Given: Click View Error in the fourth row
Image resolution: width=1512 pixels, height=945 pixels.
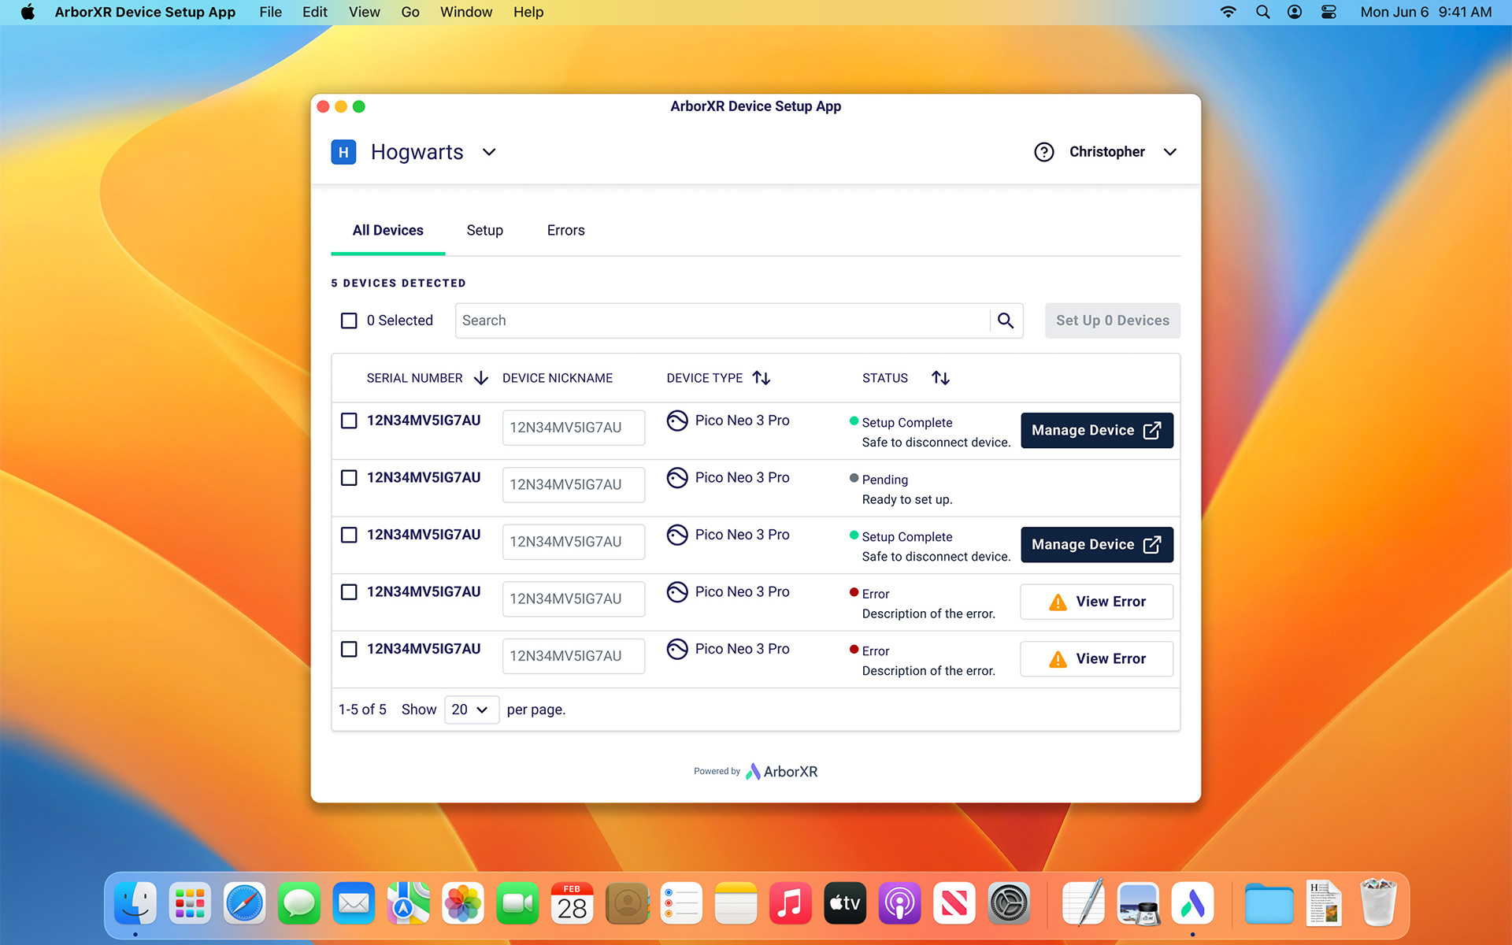Looking at the screenshot, I should click(1097, 602).
